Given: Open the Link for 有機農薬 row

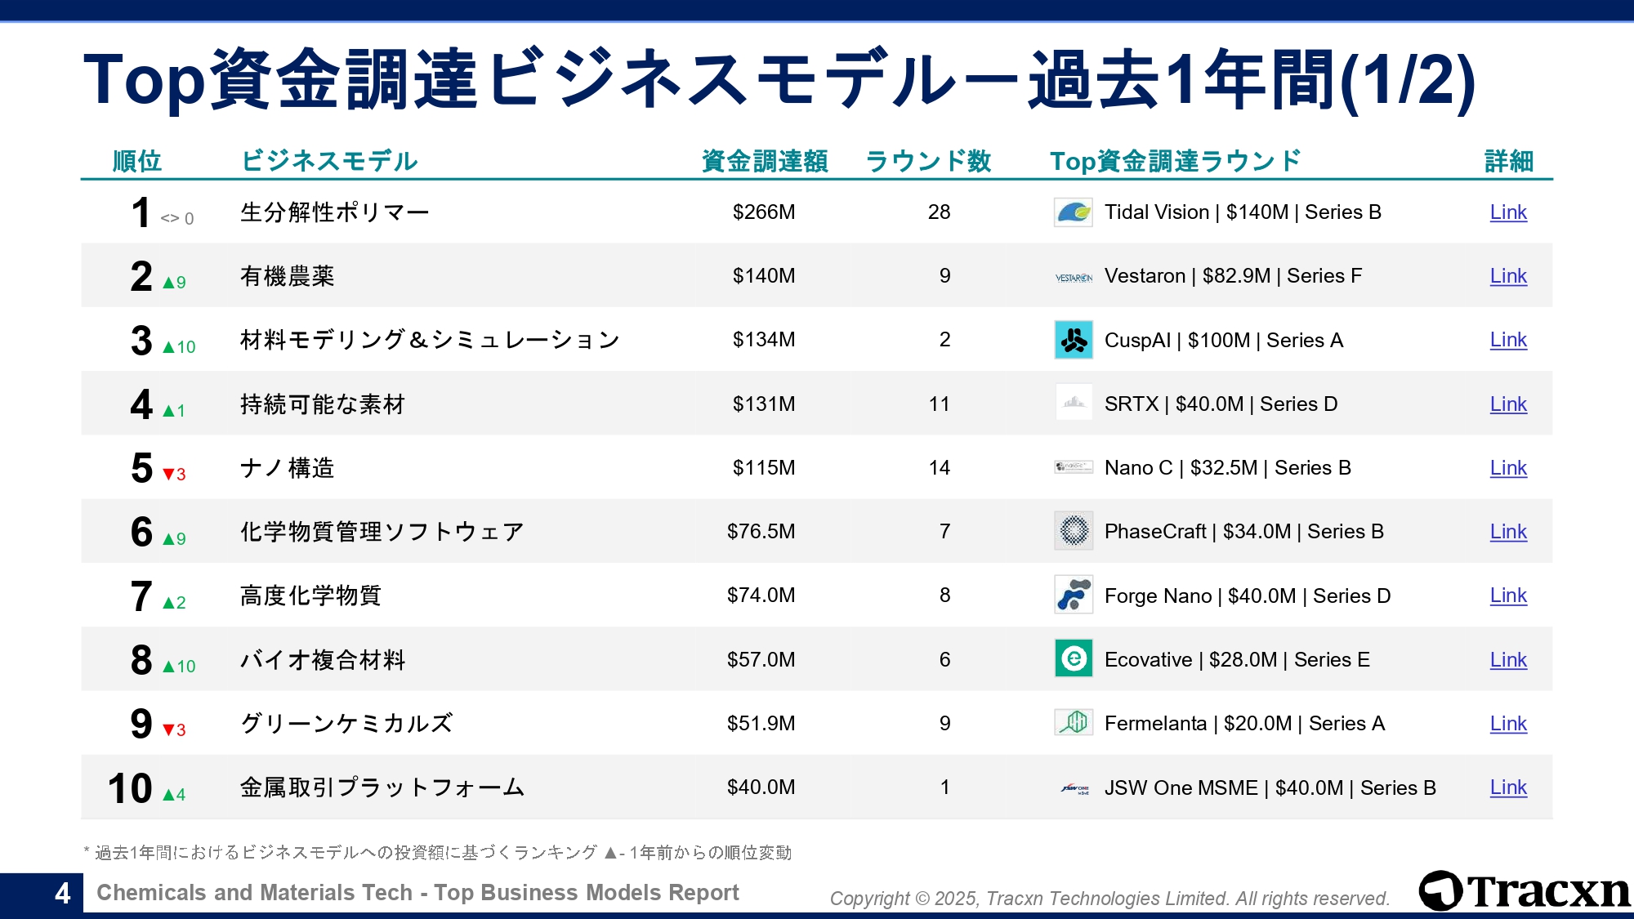Looking at the screenshot, I should (x=1508, y=276).
